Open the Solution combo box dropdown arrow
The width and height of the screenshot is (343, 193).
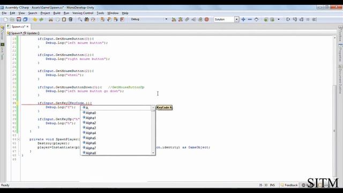(236, 19)
